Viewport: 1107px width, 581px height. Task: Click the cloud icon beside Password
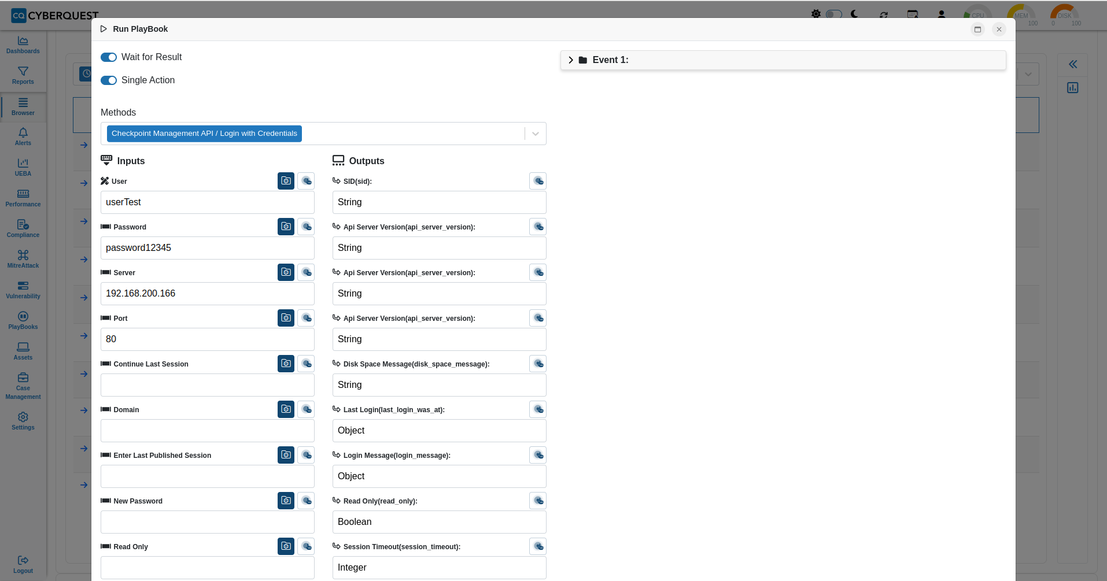(306, 227)
